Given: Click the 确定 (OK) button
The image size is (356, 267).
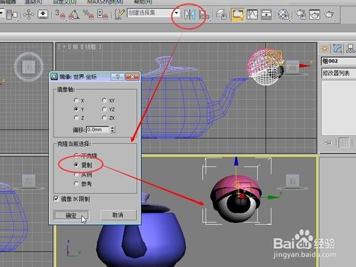Looking at the screenshot, I should (x=71, y=215).
